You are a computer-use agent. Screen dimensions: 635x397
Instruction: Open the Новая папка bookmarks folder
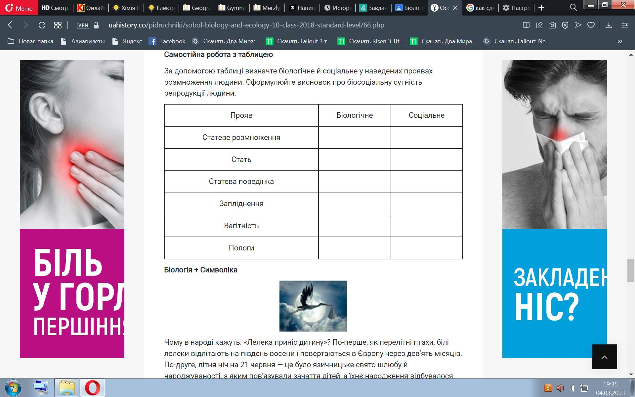30,41
